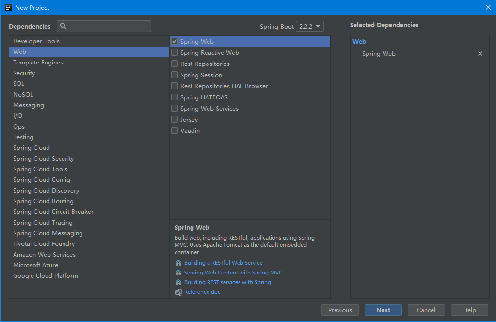Open Building a RESTful Web Service guide
Screen dimensions: 496x322
point(224,263)
